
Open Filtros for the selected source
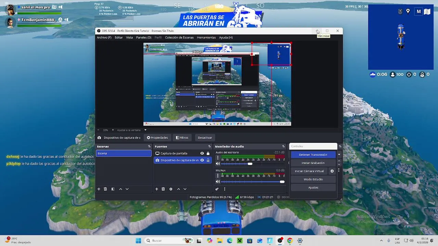182,138
